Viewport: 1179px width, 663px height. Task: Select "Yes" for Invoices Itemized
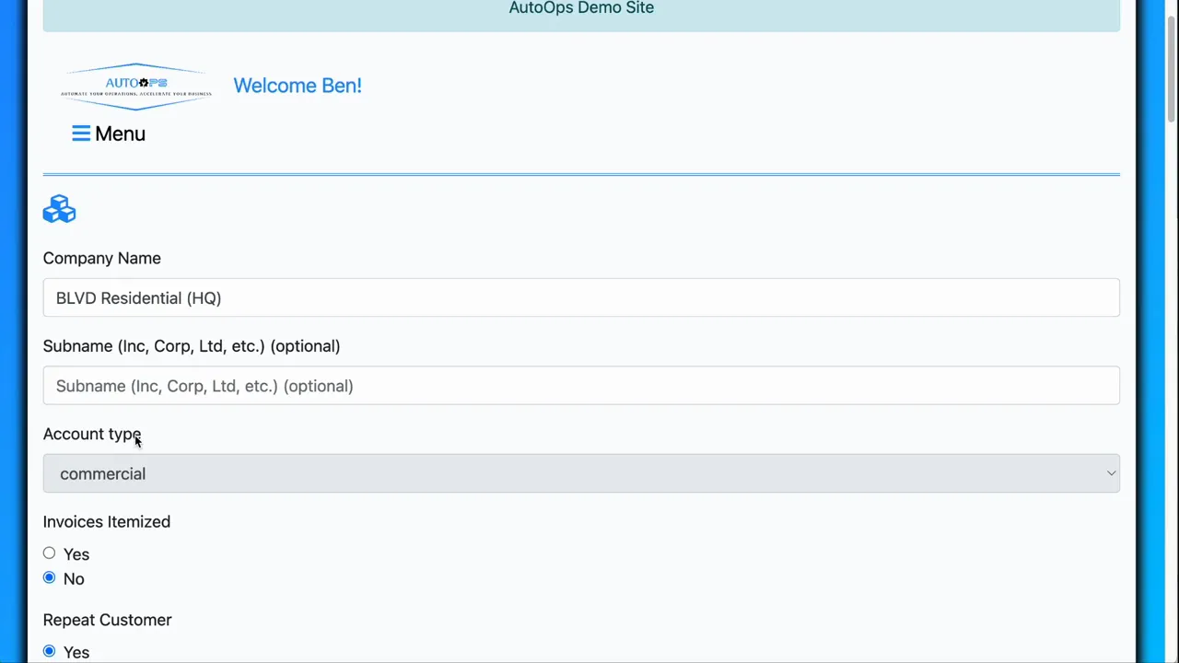tap(49, 553)
